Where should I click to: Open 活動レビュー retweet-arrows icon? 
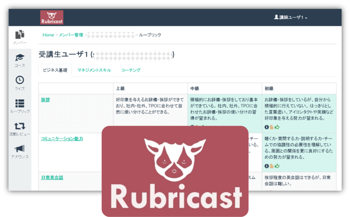pyautogui.click(x=20, y=126)
